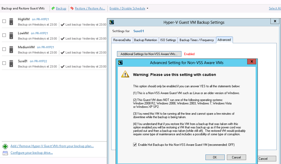Check the HighVM checkbox
281x164 pixels.
coord(4,21)
